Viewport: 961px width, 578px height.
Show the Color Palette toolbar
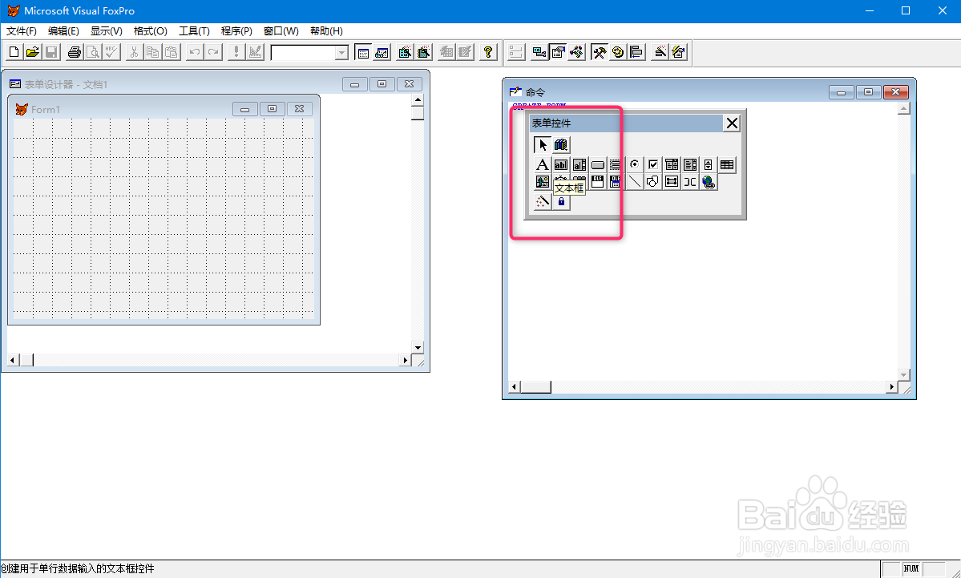click(618, 53)
